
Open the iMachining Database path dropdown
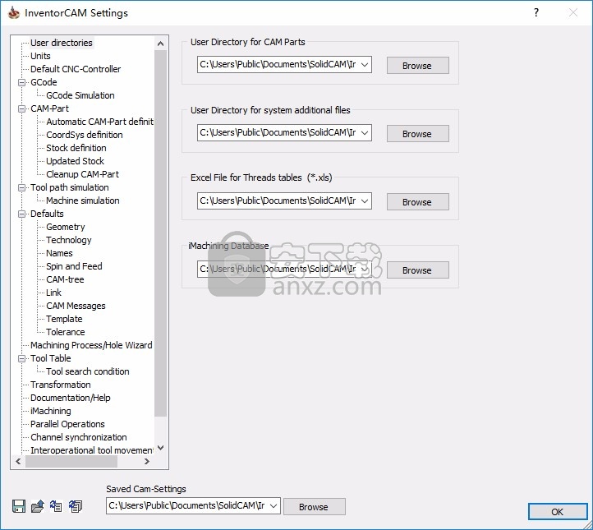click(x=365, y=269)
